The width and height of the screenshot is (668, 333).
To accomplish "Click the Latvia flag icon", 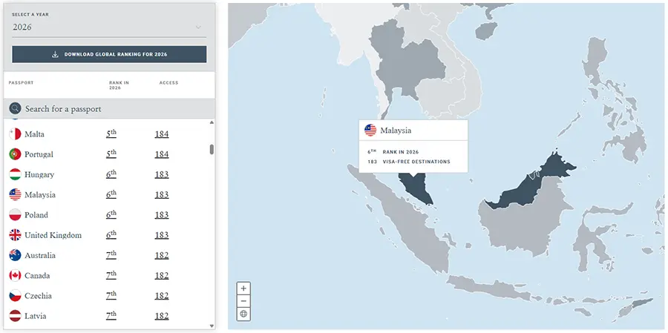I will click(15, 316).
